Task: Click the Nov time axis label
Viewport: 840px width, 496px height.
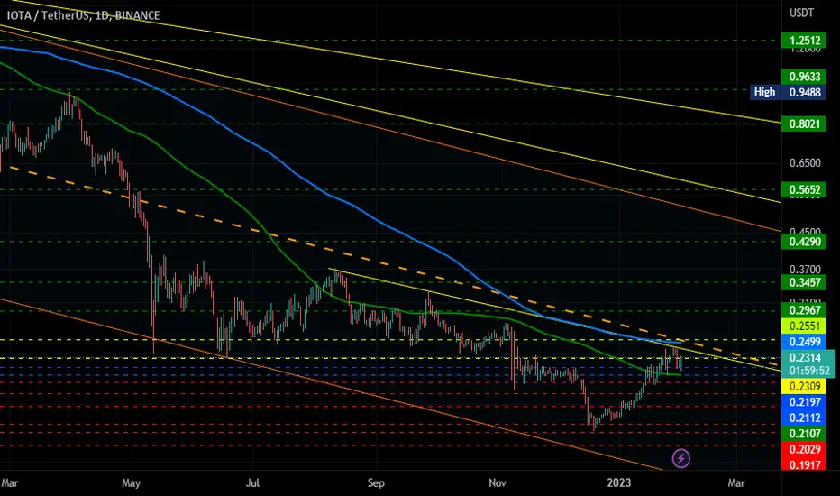Action: (x=498, y=483)
